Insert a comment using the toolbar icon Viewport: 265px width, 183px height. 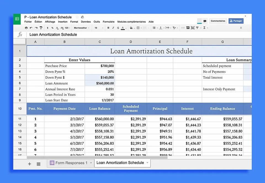click(188, 28)
